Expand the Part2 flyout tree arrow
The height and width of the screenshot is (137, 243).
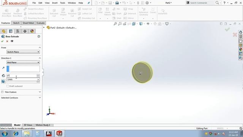point(44,28)
